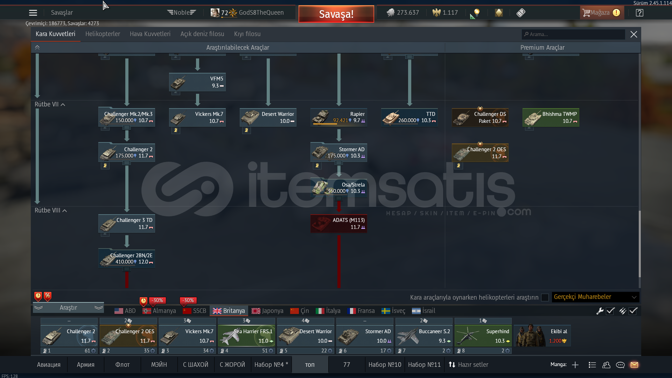This screenshot has width=672, height=378.
Task: Click the wrench repair icon
Action: click(600, 311)
